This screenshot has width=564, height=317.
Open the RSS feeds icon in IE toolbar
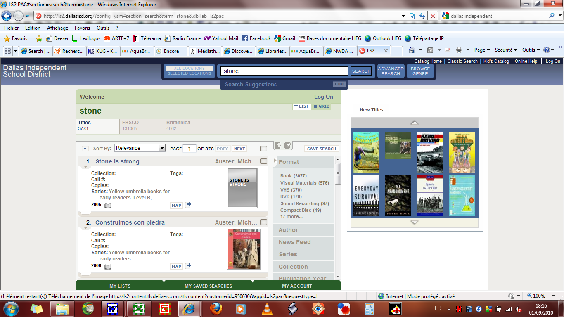(430, 50)
